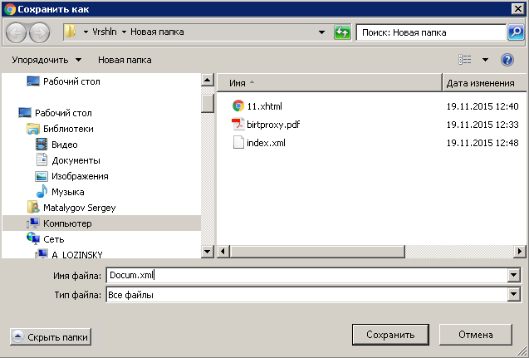Select top Рабочий стол favorites entry
The image size is (529, 358).
[x=71, y=81]
